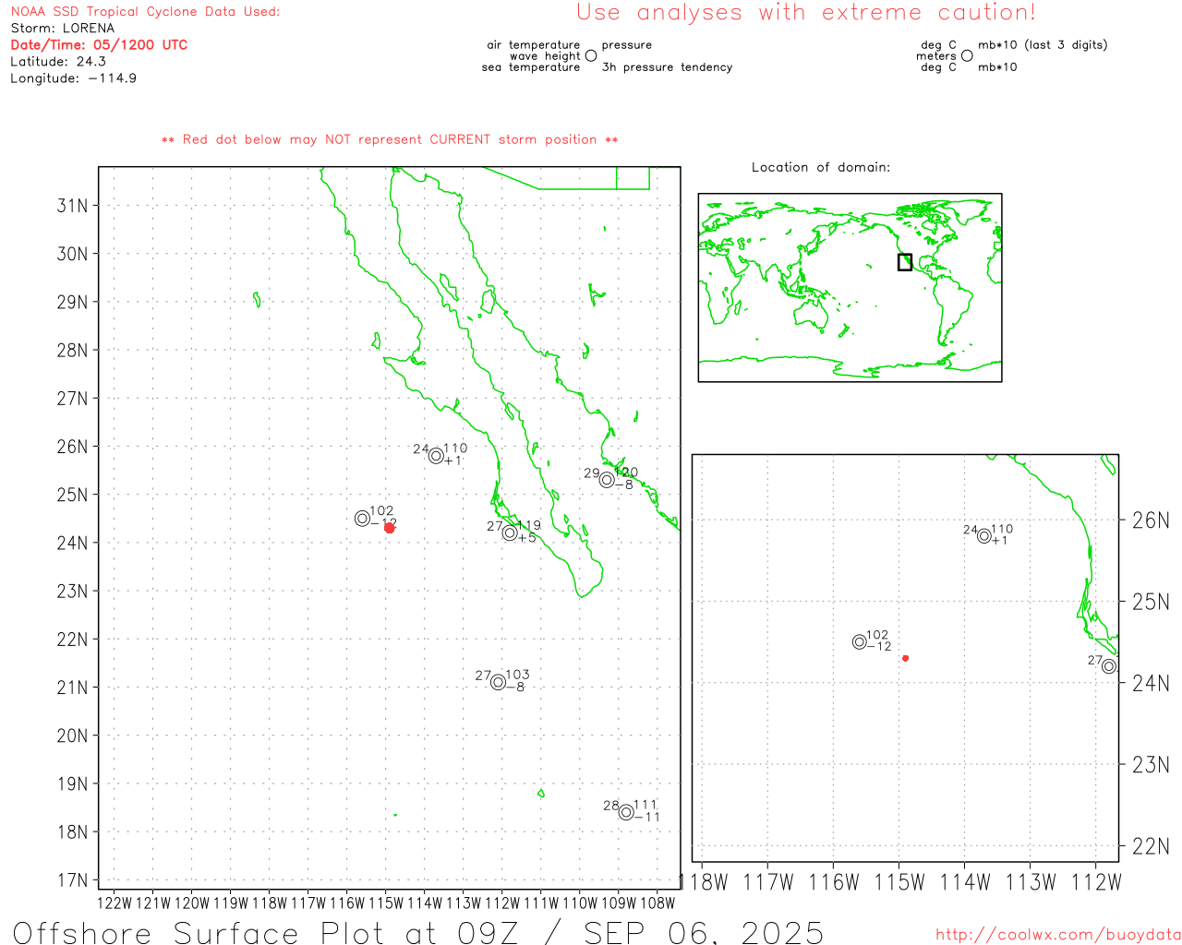Click buoy marker 24 / 110 +1 in zoomed inset
Screen dimensions: 1182x945
point(984,536)
